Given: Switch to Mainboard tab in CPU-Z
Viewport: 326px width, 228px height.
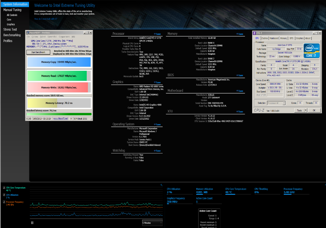Looking at the screenshot, I should (x=274, y=38).
